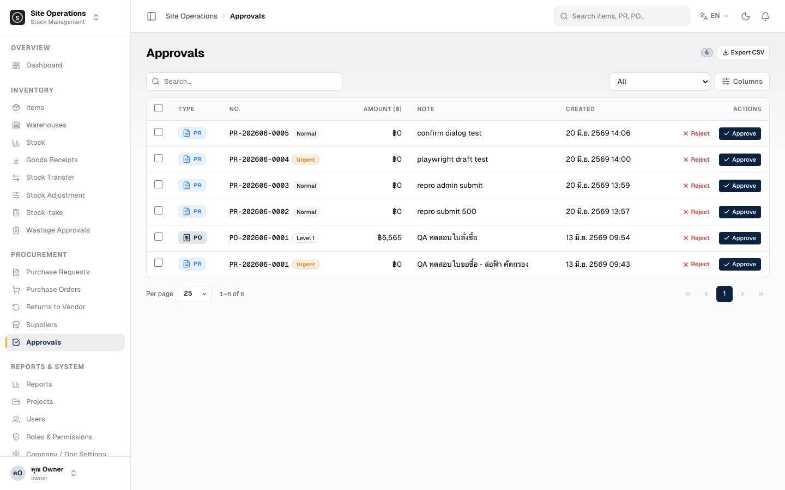This screenshot has width=785, height=490.
Task: Click the Purchase Orders cart icon
Action: pyautogui.click(x=16, y=290)
